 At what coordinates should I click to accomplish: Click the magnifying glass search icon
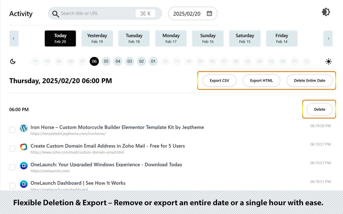[x=55, y=14]
